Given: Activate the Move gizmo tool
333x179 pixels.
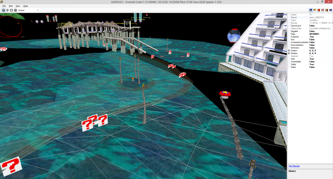Looking at the screenshot, I should 7,10.
